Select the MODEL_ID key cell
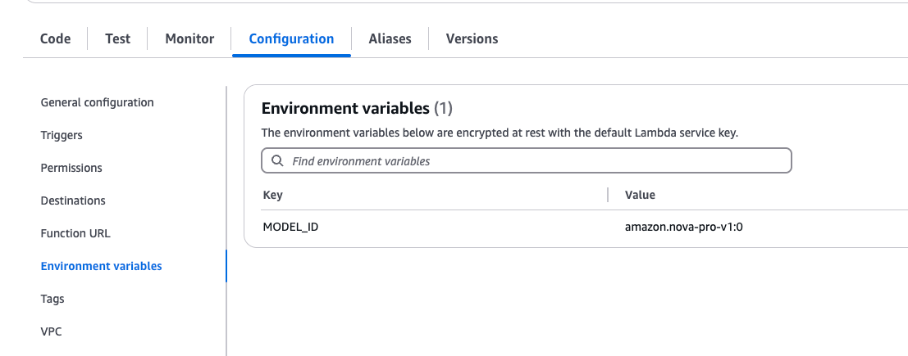The height and width of the screenshot is (356, 908). (x=290, y=228)
